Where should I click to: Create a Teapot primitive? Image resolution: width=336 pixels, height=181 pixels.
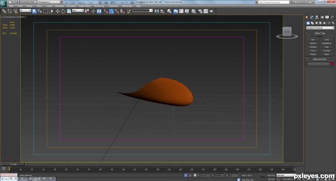(313, 54)
